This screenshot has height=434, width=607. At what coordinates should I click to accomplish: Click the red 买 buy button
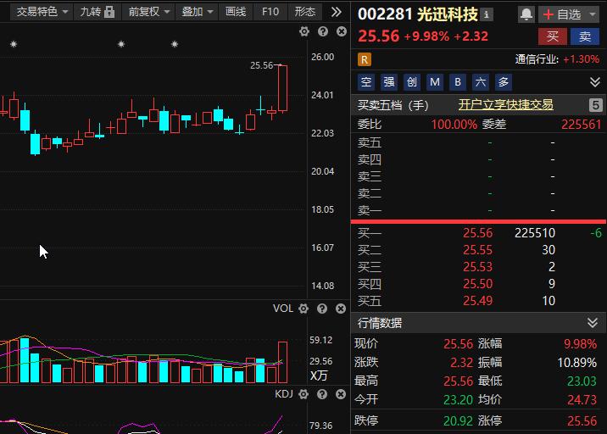[553, 36]
